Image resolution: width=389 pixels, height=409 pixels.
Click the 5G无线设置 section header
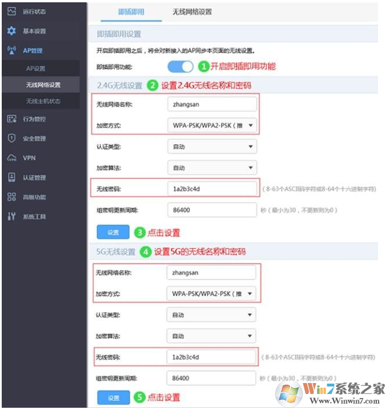116,252
